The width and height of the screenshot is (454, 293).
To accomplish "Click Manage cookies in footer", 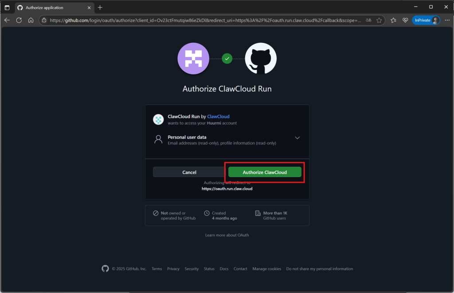I will click(x=266, y=269).
